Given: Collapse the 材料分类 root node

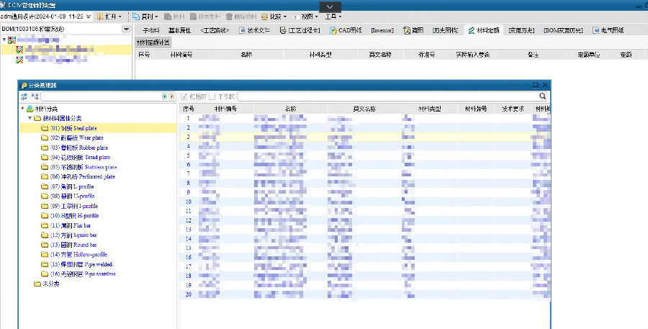Looking at the screenshot, I should (22, 109).
